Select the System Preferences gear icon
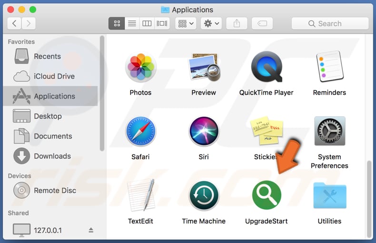This screenshot has width=376, height=243. [x=330, y=131]
